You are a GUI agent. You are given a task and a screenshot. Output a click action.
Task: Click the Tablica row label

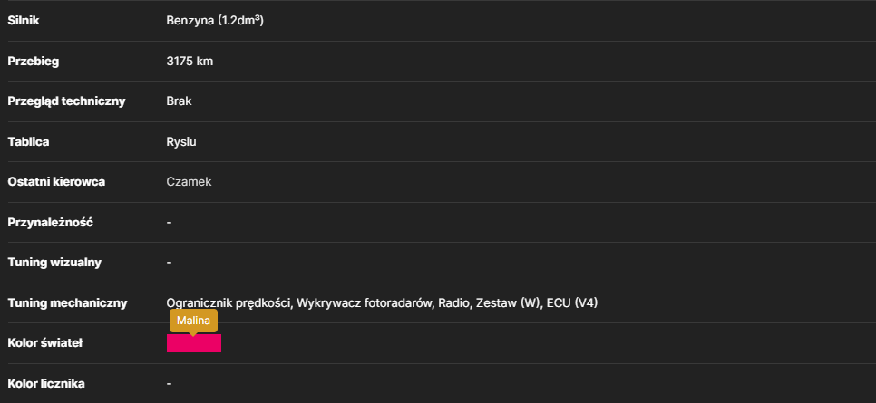(28, 142)
